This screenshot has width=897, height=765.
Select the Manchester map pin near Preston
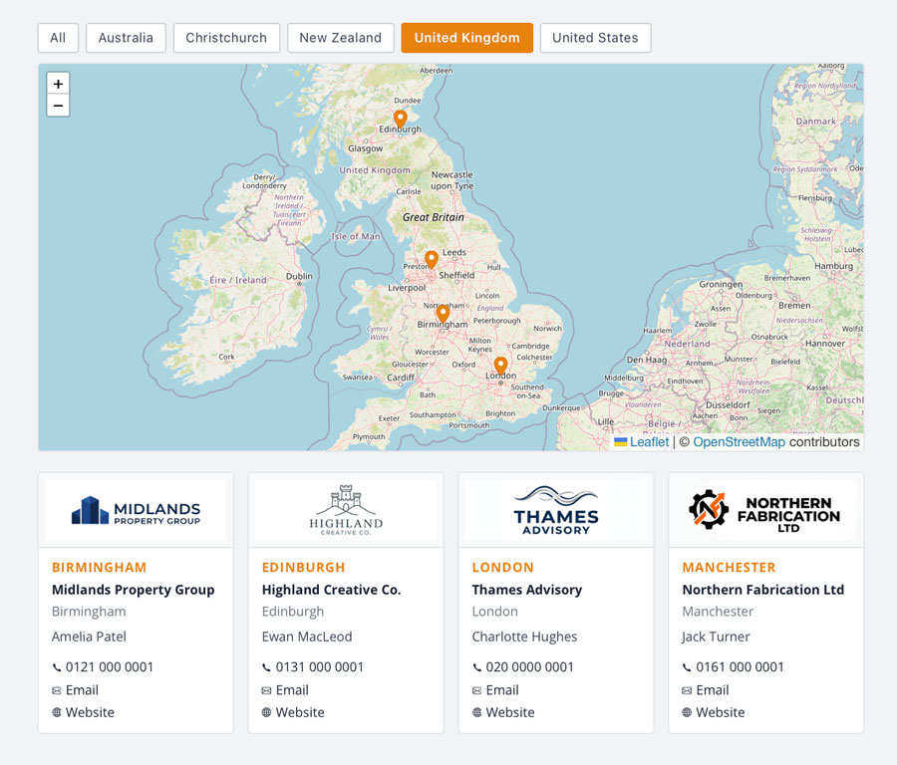tap(432, 259)
